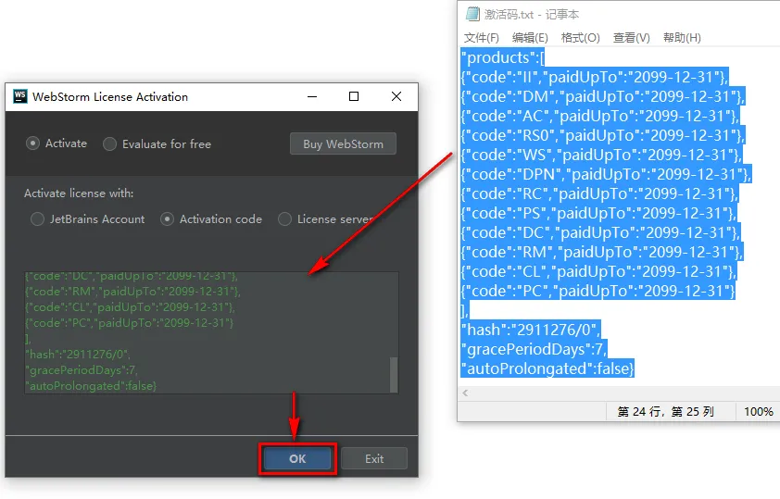Image resolution: width=780 pixels, height=499 pixels.
Task: Click the WebStorm logo icon in title bar
Action: [20, 96]
